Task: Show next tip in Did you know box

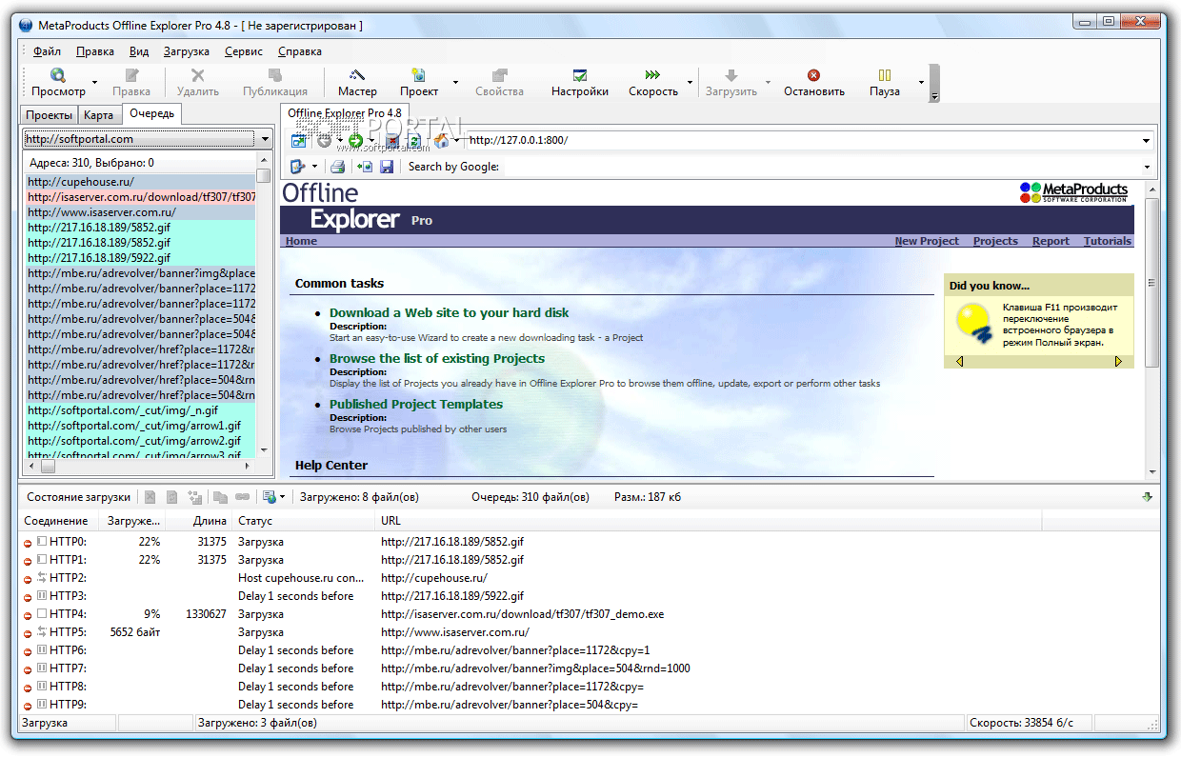Action: tap(1118, 361)
